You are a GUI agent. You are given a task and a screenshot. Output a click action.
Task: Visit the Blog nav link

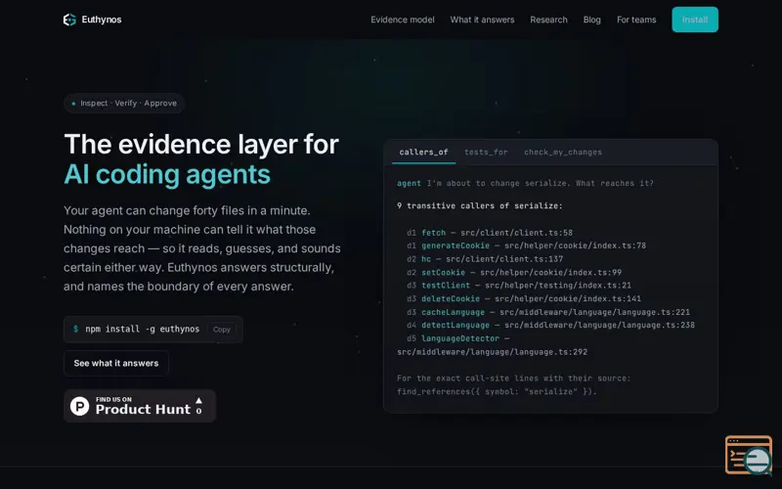click(x=591, y=20)
